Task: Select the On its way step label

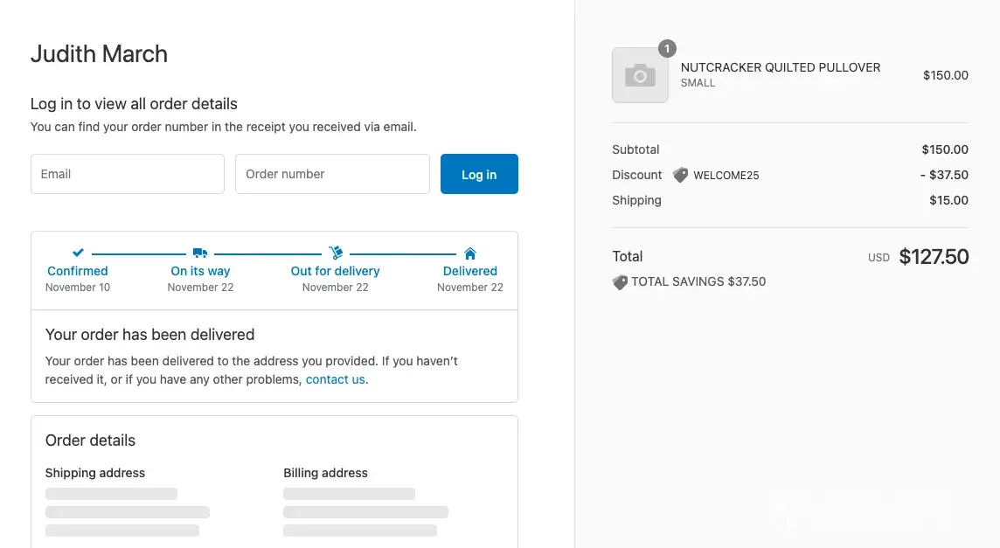Action: tap(200, 271)
